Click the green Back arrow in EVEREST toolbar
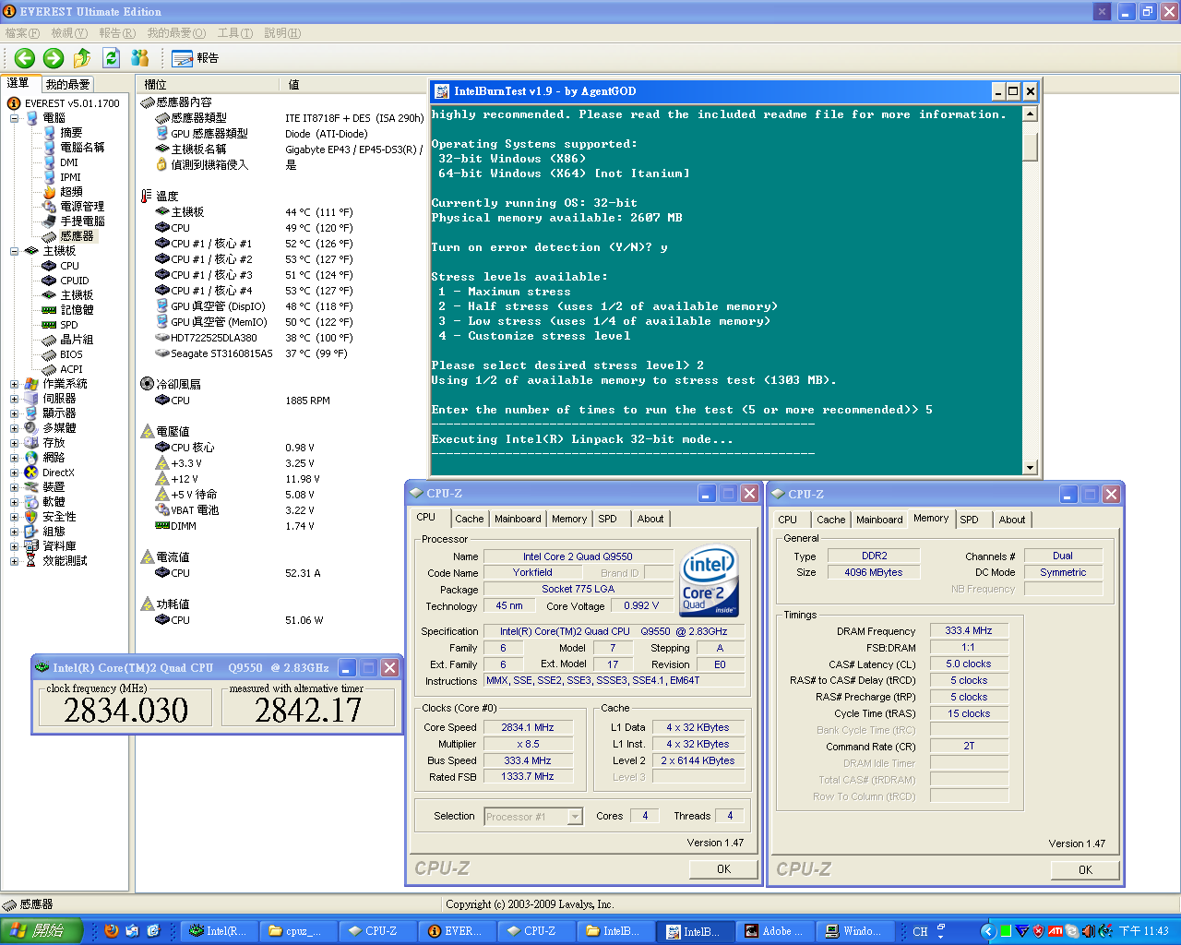 click(x=25, y=58)
